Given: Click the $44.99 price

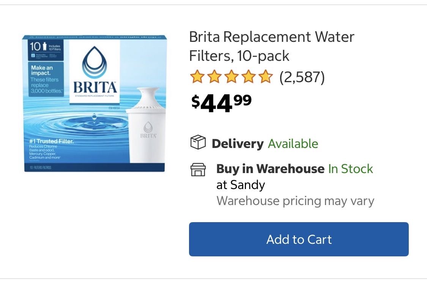Looking at the screenshot, I should (x=221, y=102).
